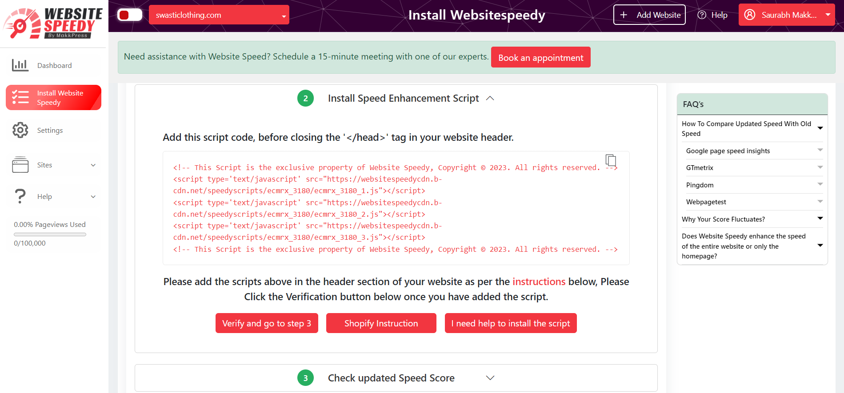The width and height of the screenshot is (844, 393).
Task: Expand the Help sidebar submenu chevron
Action: (x=93, y=197)
